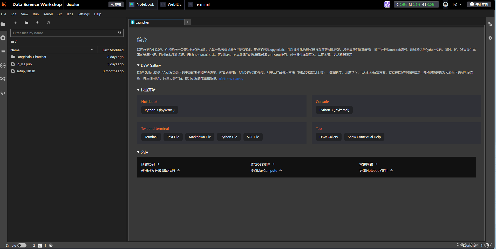Click the New Folder icon

click(x=26, y=23)
